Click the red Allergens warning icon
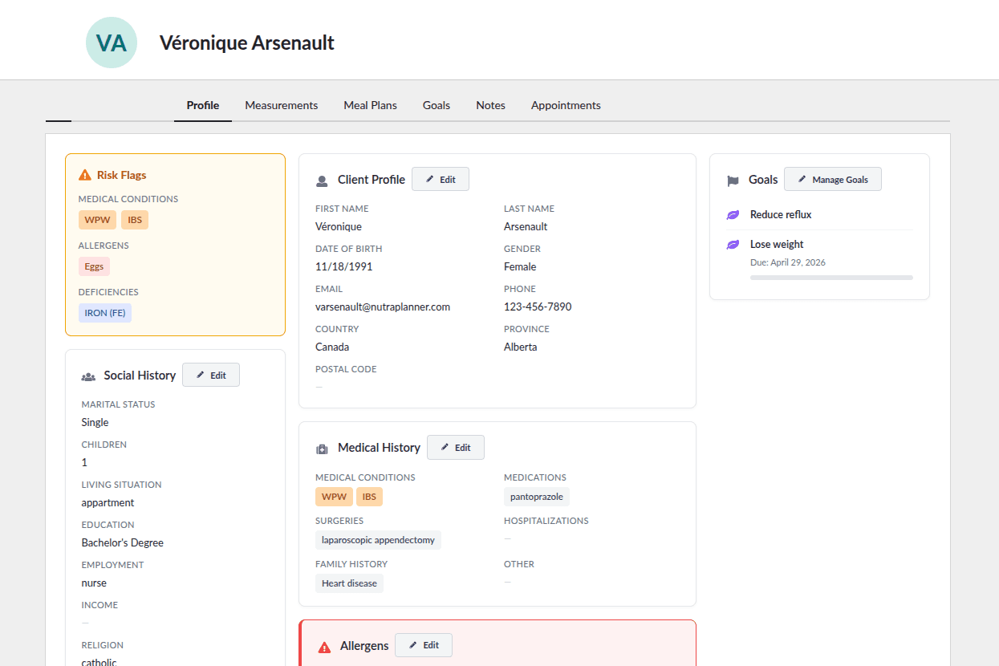The height and width of the screenshot is (666, 999). tap(324, 647)
